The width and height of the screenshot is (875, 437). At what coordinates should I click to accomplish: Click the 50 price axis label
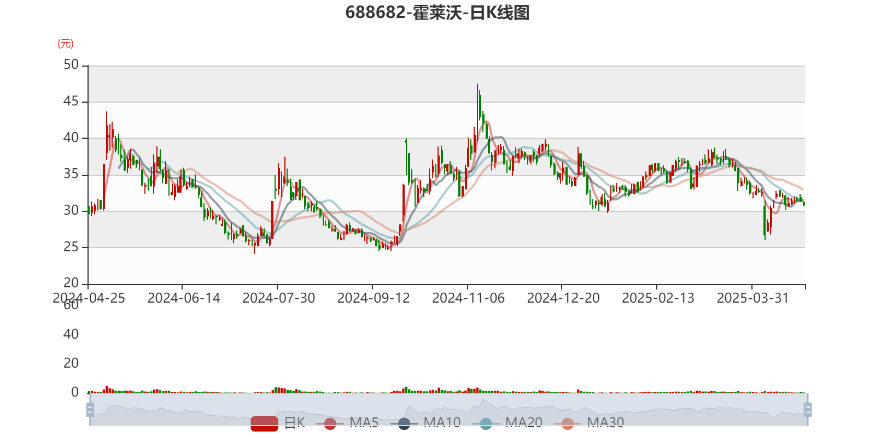tap(71, 65)
